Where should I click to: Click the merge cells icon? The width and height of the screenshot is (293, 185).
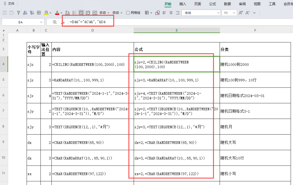pos(88,13)
